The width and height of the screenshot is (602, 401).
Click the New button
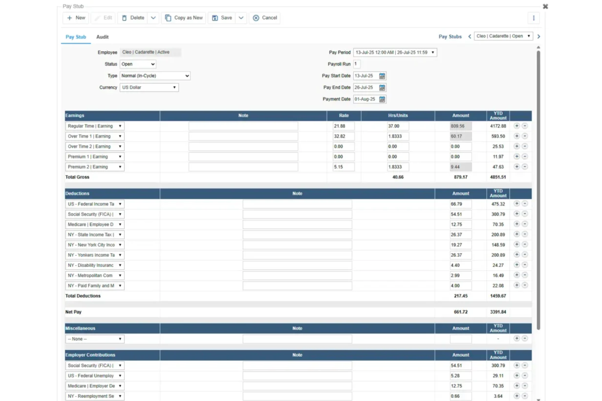pyautogui.click(x=75, y=18)
